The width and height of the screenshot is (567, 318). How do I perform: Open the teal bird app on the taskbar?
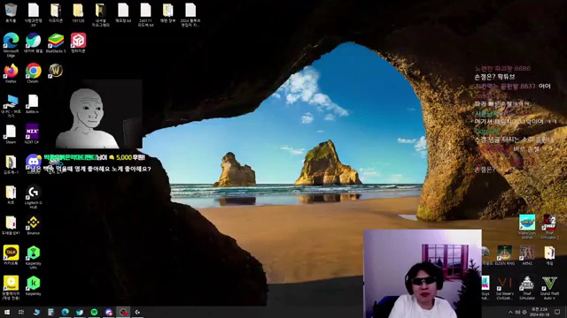click(80, 312)
